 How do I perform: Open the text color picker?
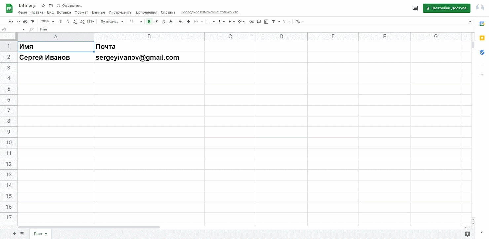[x=171, y=22]
